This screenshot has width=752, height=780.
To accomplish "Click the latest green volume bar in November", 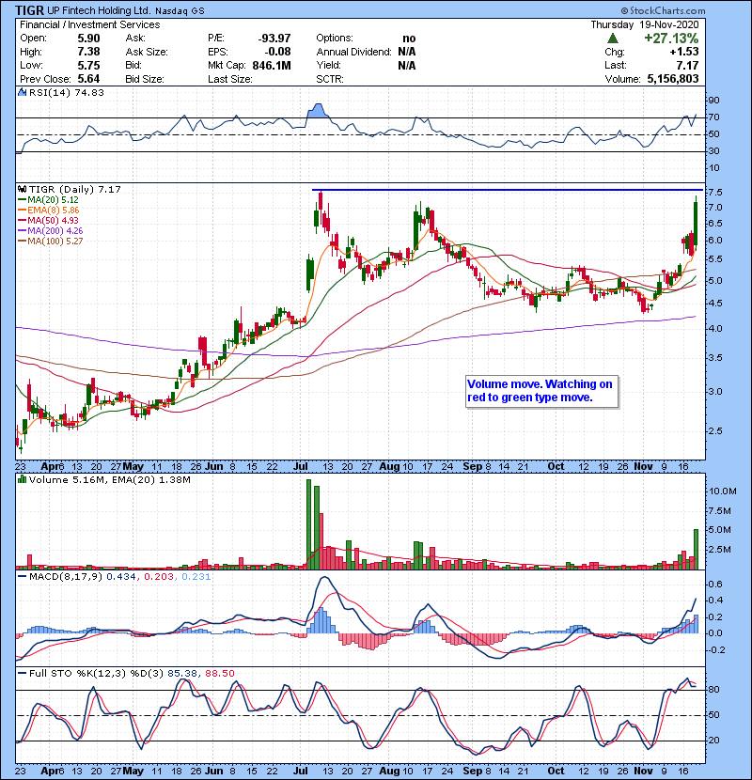I will click(x=696, y=549).
